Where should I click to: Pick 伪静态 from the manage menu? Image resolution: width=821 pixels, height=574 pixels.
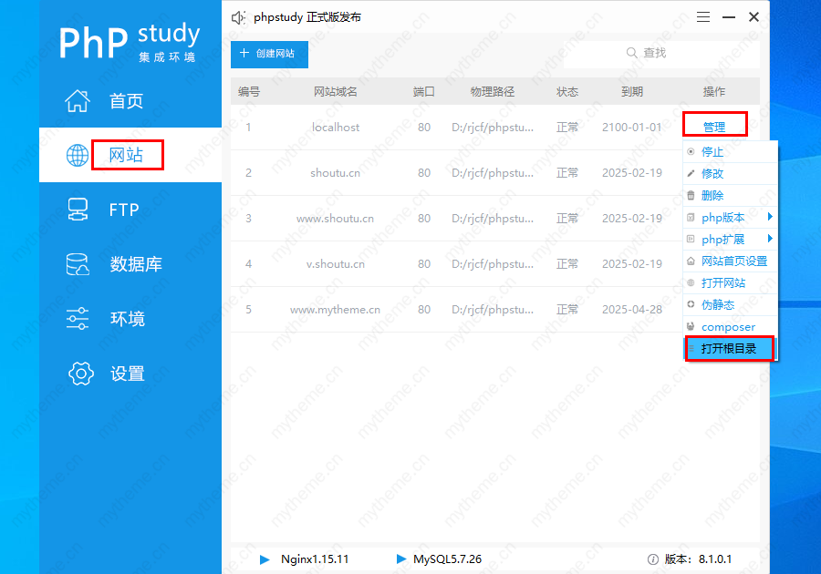click(x=718, y=305)
